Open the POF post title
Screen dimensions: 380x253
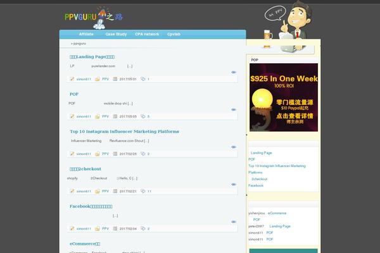coord(74,94)
